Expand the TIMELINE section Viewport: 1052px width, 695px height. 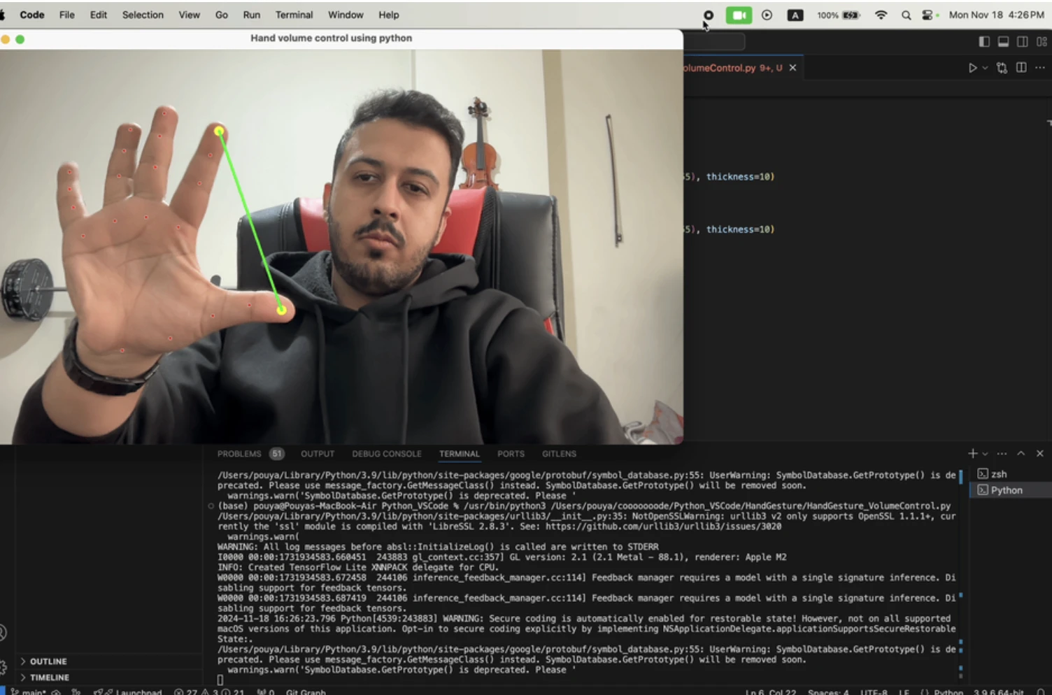(x=49, y=678)
